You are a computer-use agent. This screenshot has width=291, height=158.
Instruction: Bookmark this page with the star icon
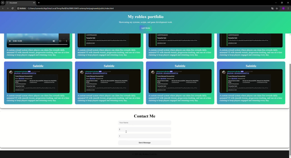click(x=277, y=8)
